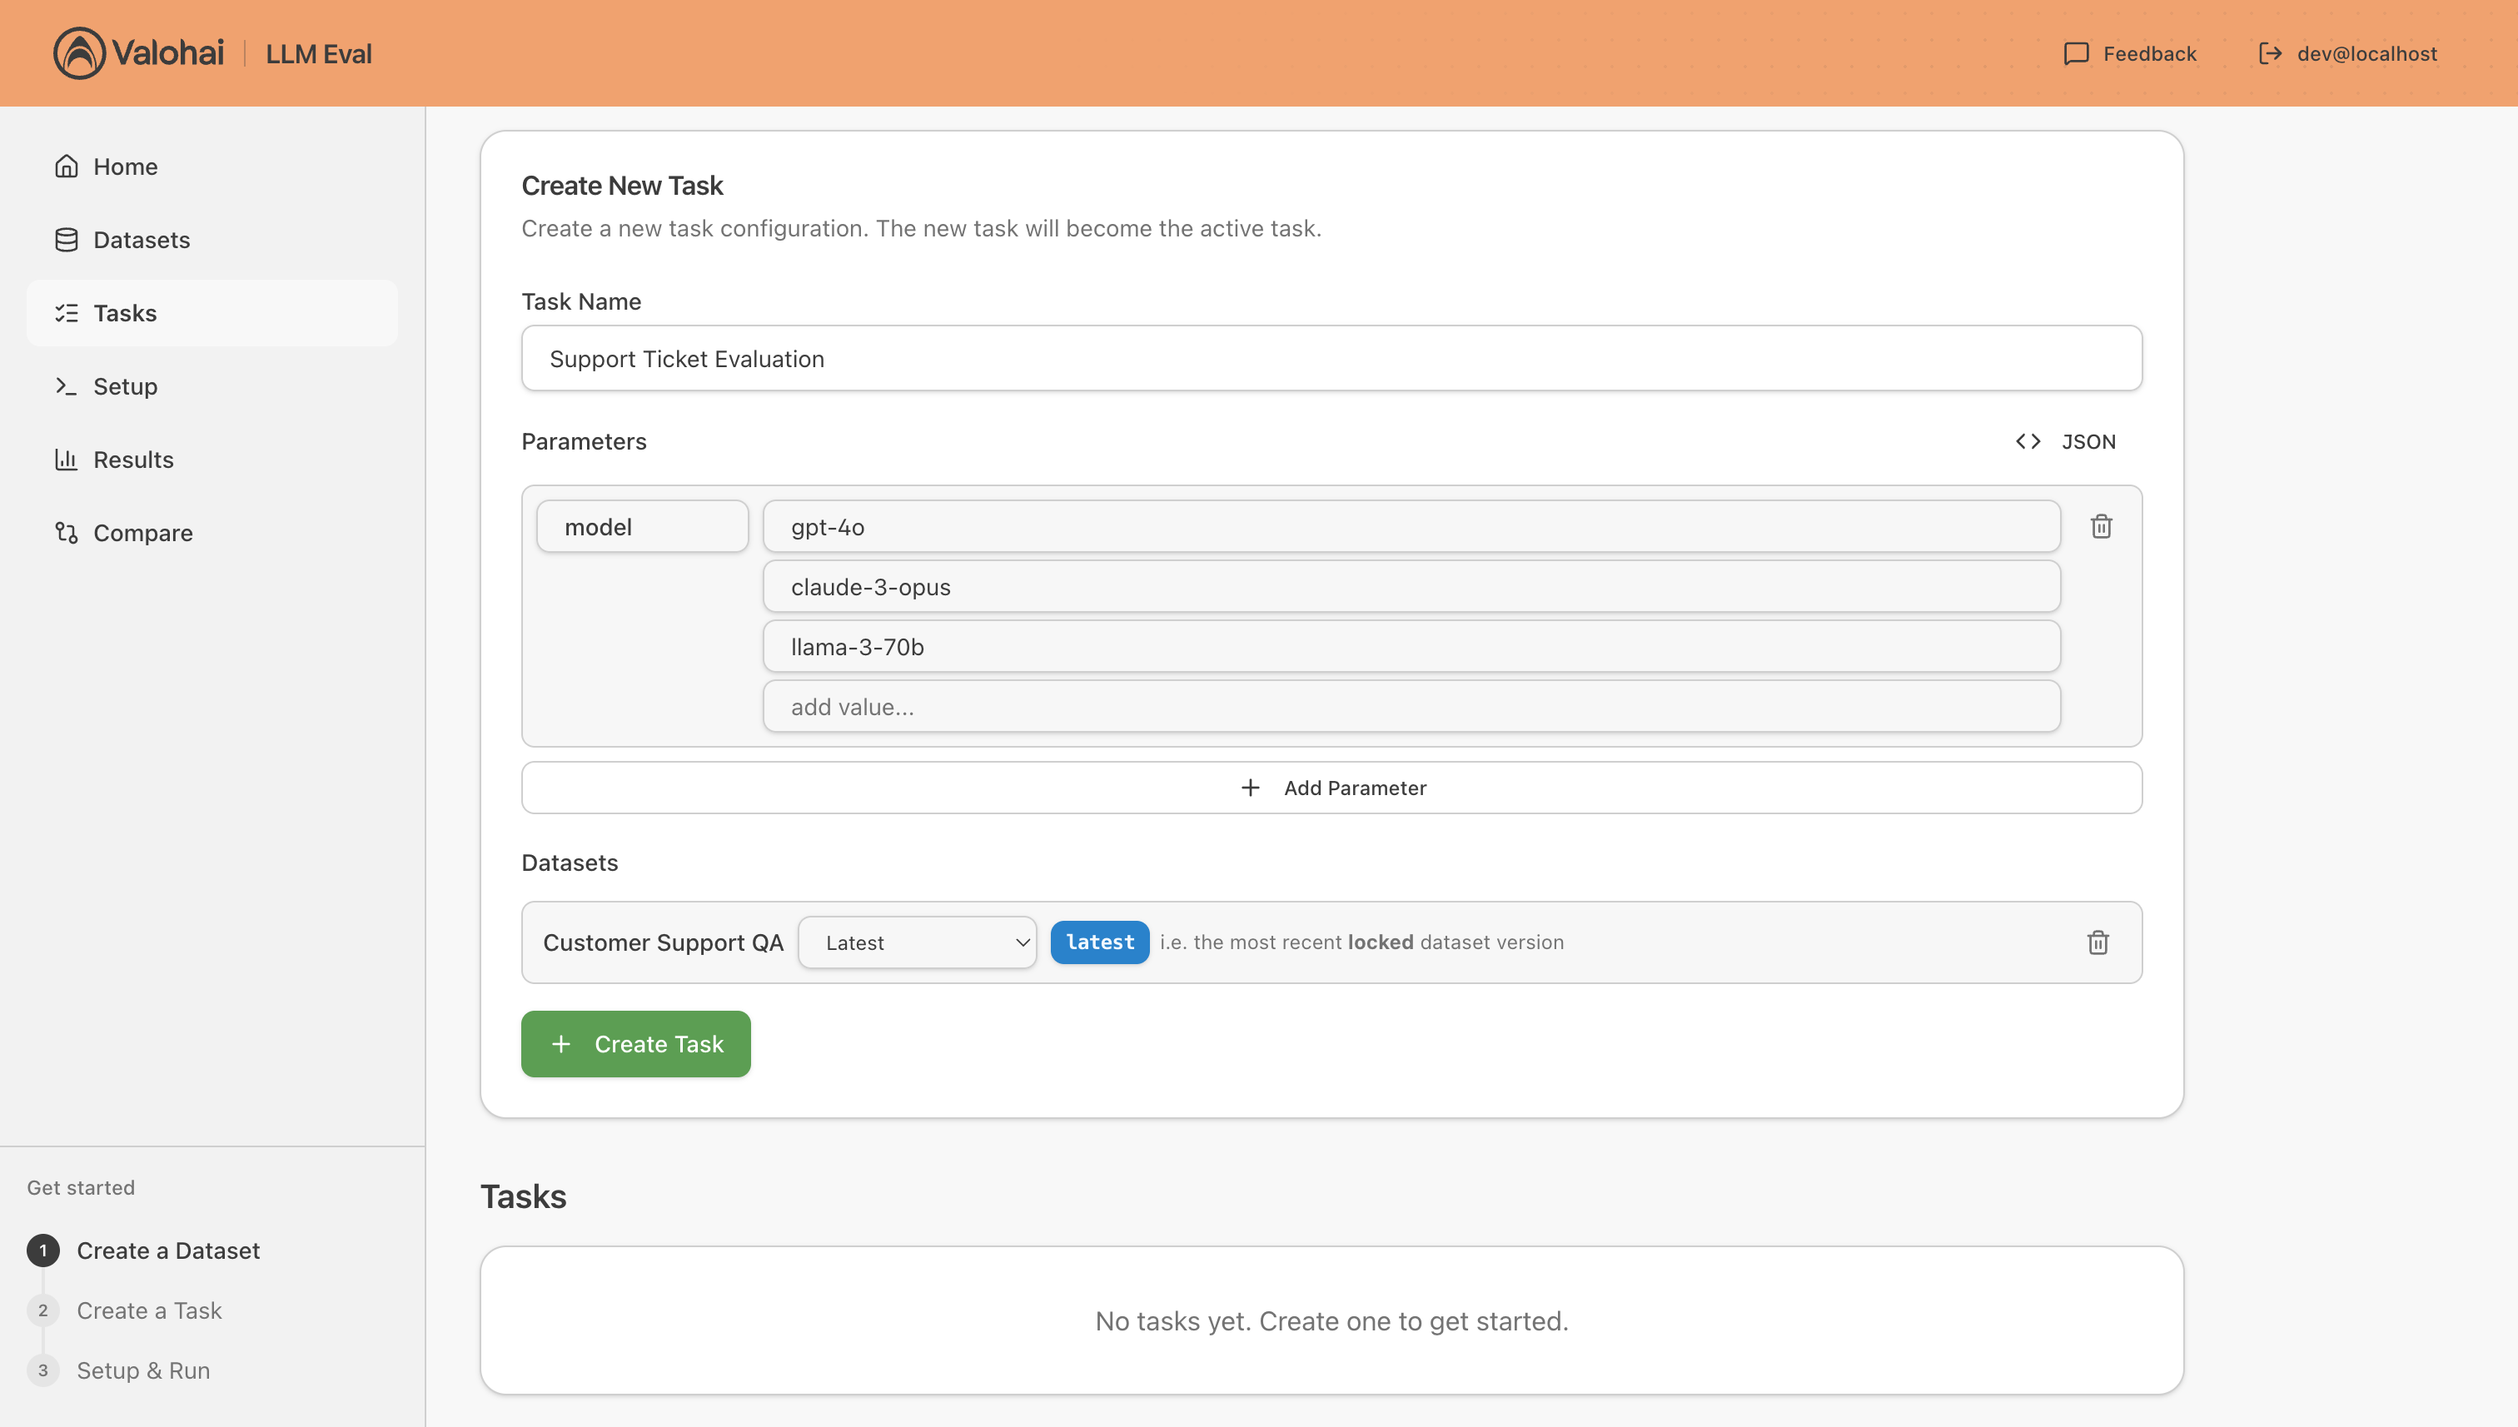Click the Valohai logo icon
Screen dimensions: 2518x1427
pos(79,53)
